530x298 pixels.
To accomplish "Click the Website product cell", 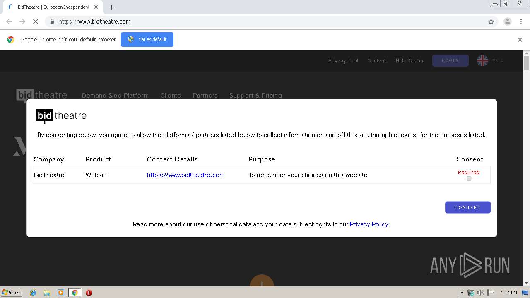I will click(97, 175).
